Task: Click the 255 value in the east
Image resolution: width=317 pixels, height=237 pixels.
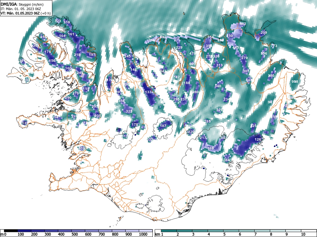Action: tap(274, 117)
